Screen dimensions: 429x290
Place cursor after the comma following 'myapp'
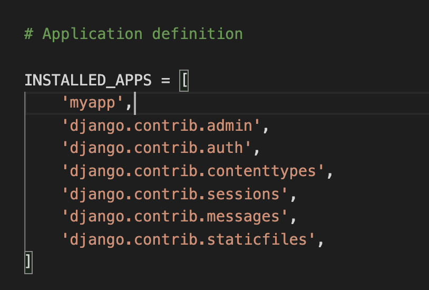click(134, 103)
